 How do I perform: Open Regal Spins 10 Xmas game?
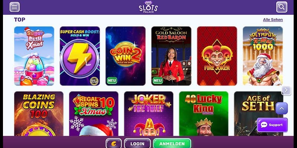tap(94, 114)
